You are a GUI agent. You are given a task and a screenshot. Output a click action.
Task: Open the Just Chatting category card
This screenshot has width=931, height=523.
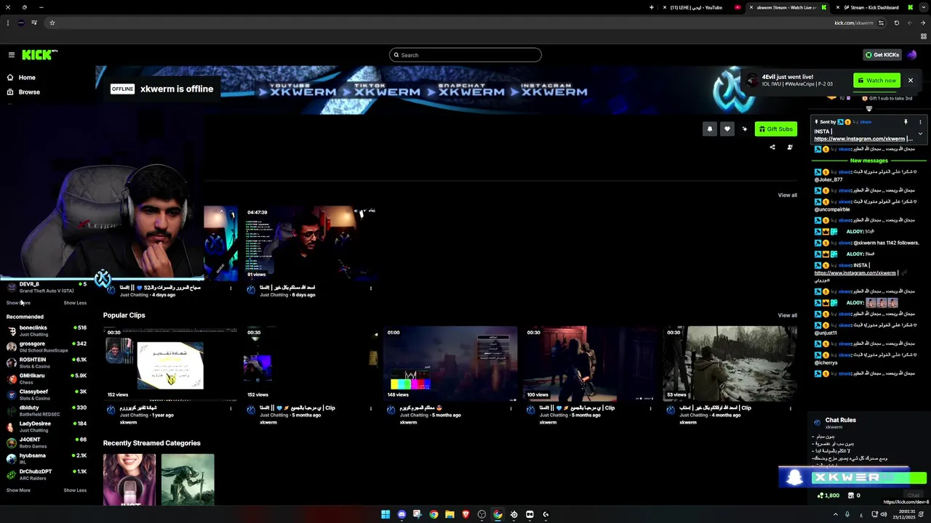pyautogui.click(x=129, y=479)
